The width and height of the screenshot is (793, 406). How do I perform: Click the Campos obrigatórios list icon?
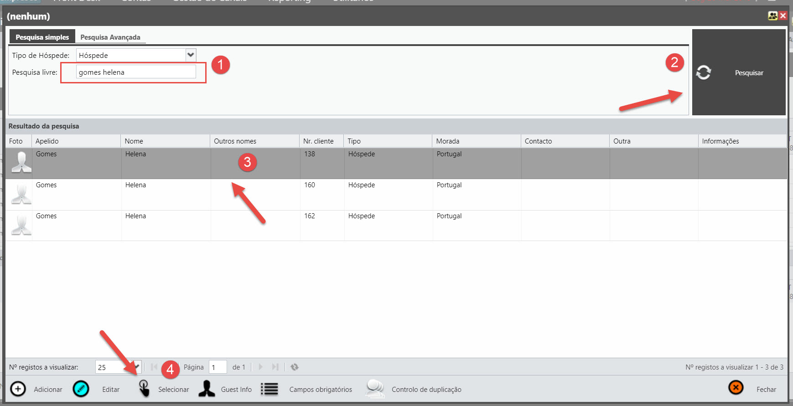270,389
